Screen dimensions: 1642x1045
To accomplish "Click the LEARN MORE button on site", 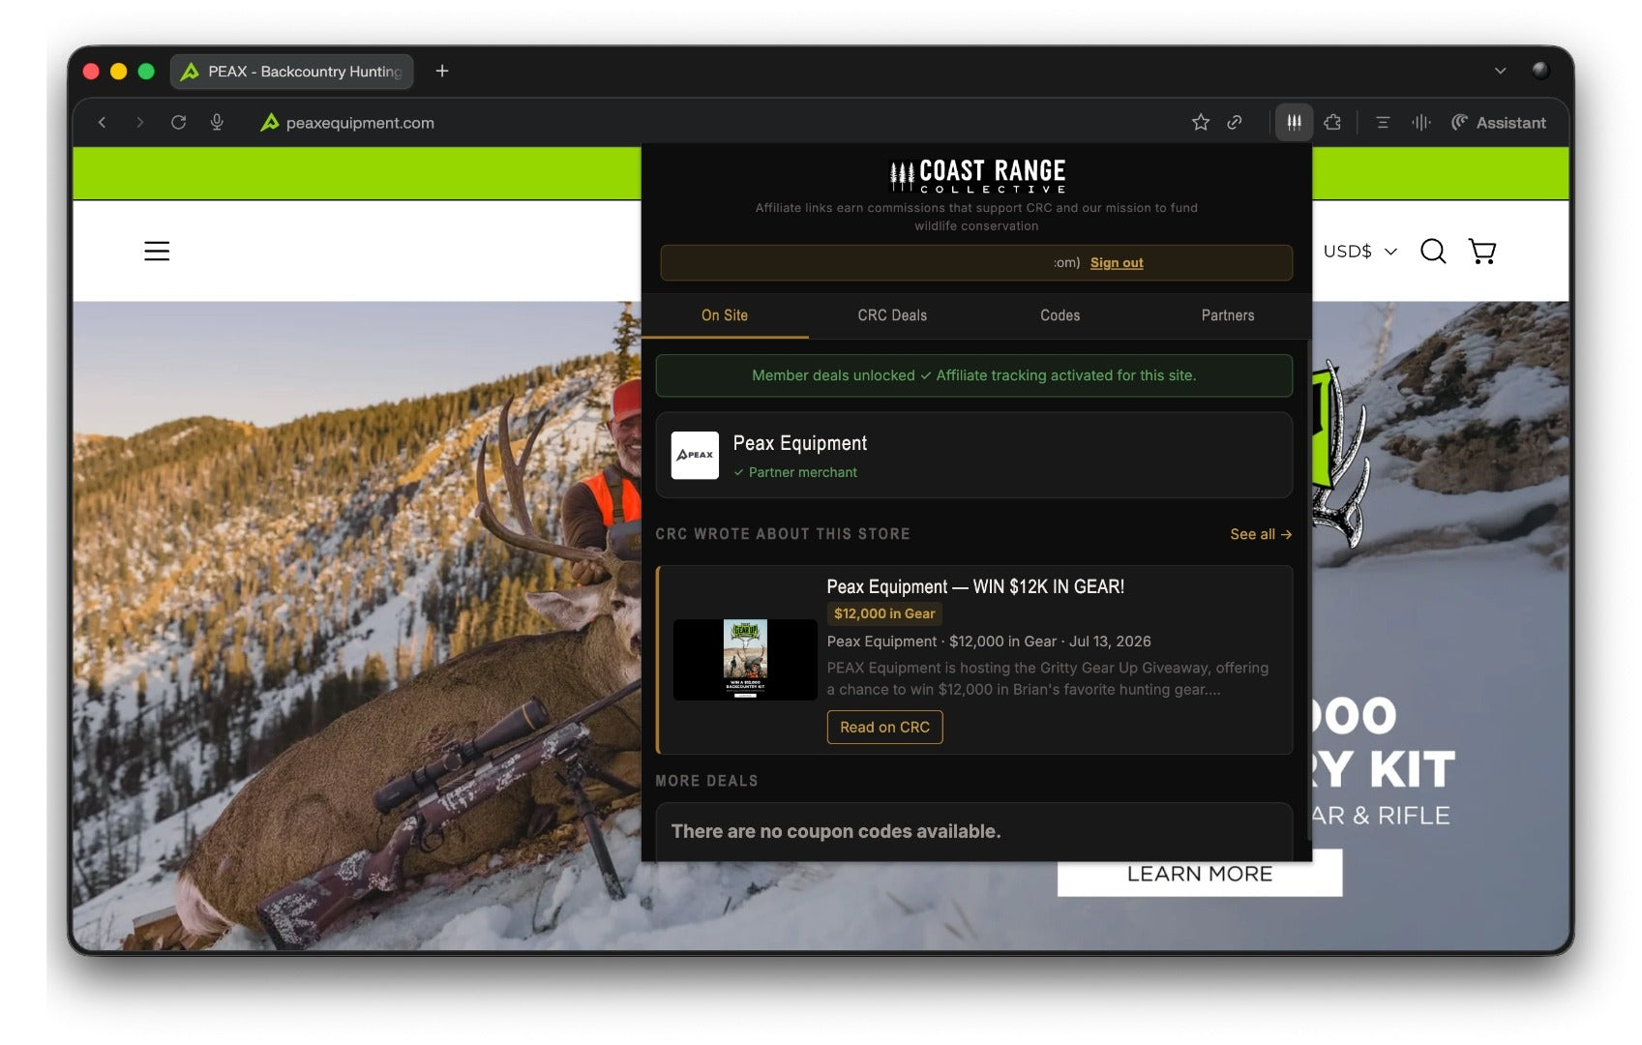I will coord(1200,874).
